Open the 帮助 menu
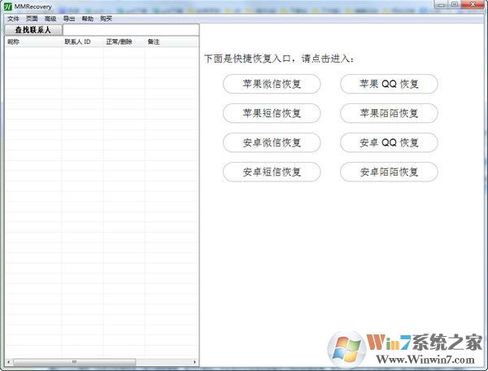Image resolution: width=488 pixels, height=371 pixels. pos(88,18)
